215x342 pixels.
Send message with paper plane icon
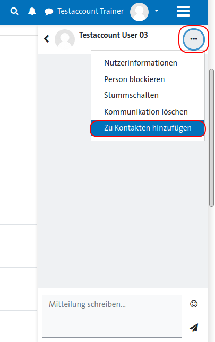tap(194, 328)
